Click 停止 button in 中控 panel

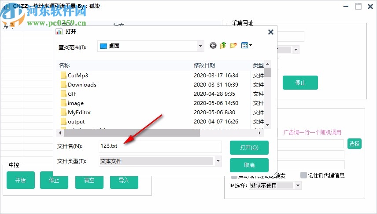54,182
